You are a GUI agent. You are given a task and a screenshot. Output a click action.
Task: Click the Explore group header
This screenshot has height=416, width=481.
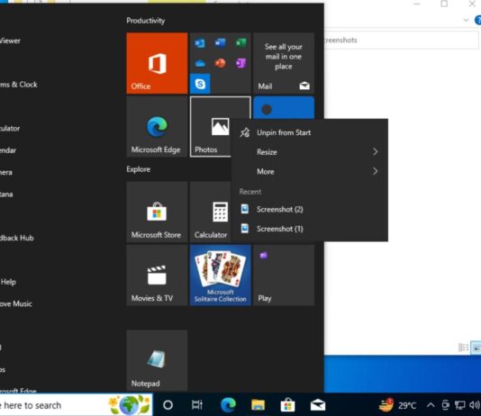point(139,169)
